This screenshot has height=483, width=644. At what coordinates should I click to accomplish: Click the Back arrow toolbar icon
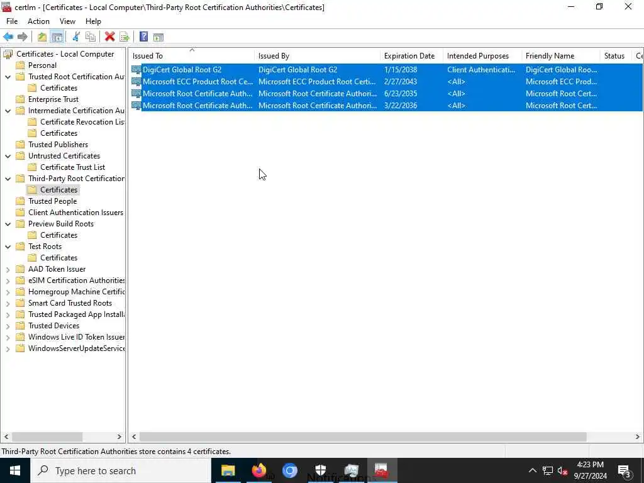(8, 37)
